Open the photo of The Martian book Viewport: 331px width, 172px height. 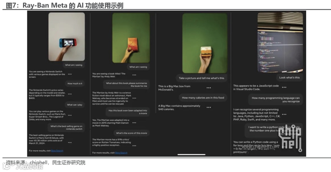[131, 38]
